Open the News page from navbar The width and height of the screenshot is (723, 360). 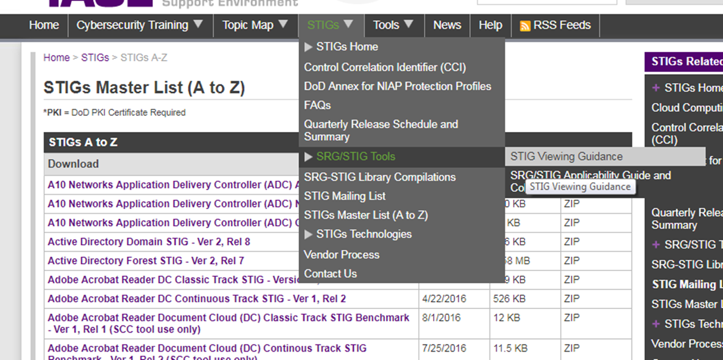coord(447,26)
